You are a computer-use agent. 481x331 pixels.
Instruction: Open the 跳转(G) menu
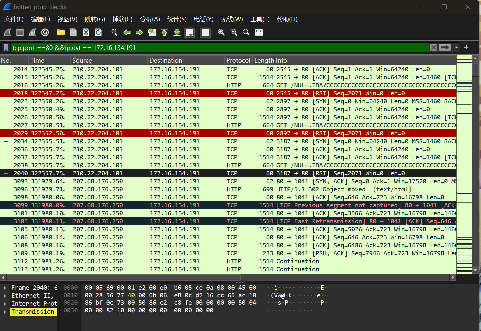click(95, 19)
